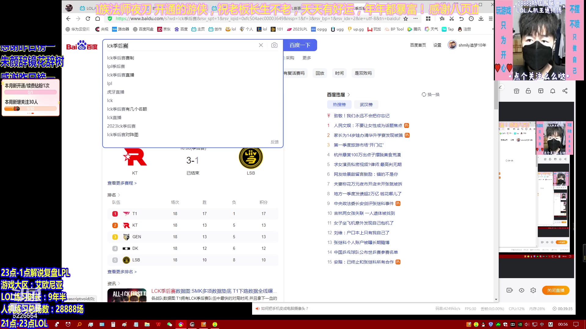
Task: Open the Windows notification center icon
Action: pyautogui.click(x=576, y=324)
